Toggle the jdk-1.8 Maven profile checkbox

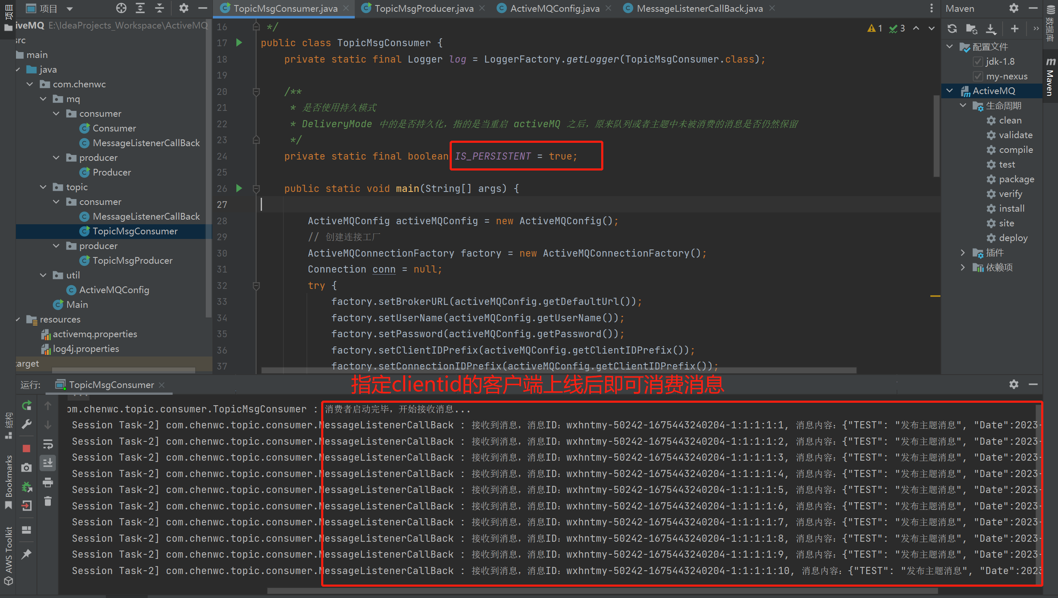978,61
